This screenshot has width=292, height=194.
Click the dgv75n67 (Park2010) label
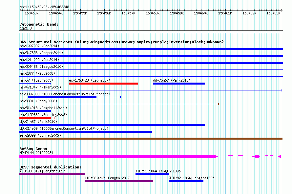click(172, 80)
